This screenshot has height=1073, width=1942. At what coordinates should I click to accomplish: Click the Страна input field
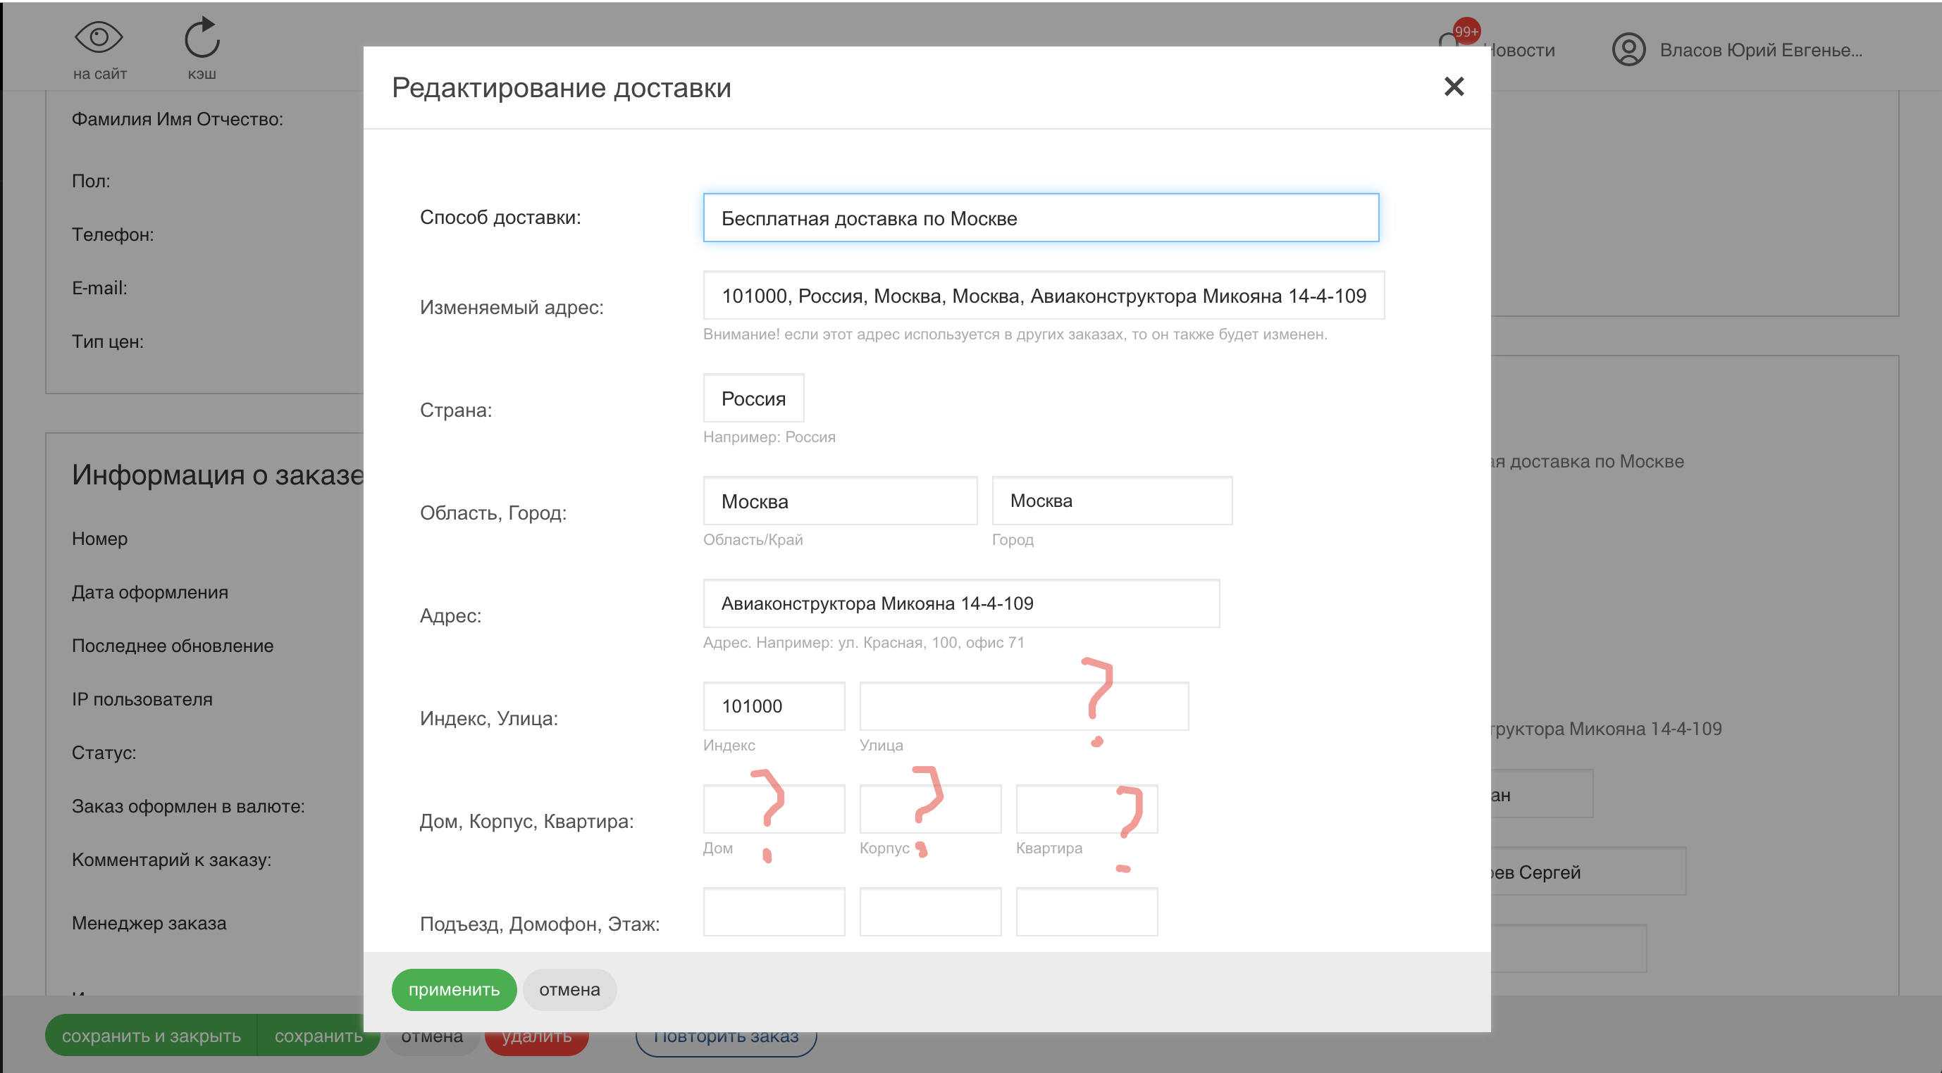pos(753,398)
